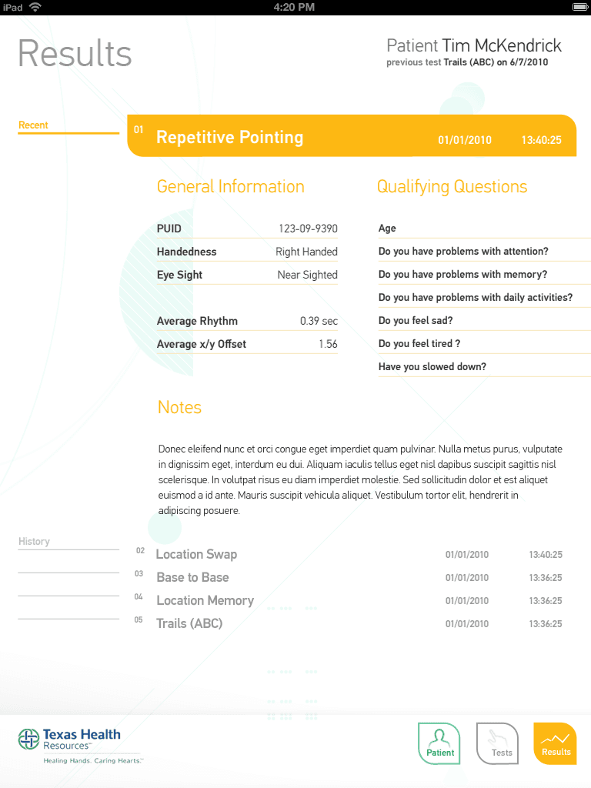Tap the Average Rhythm value row

(x=247, y=321)
